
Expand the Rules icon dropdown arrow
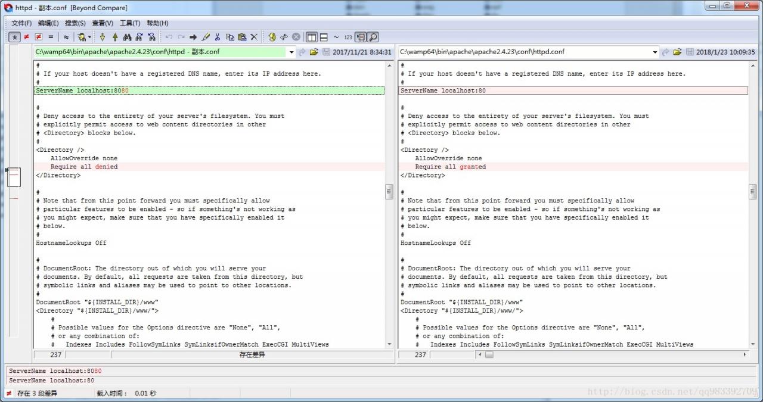coord(89,37)
